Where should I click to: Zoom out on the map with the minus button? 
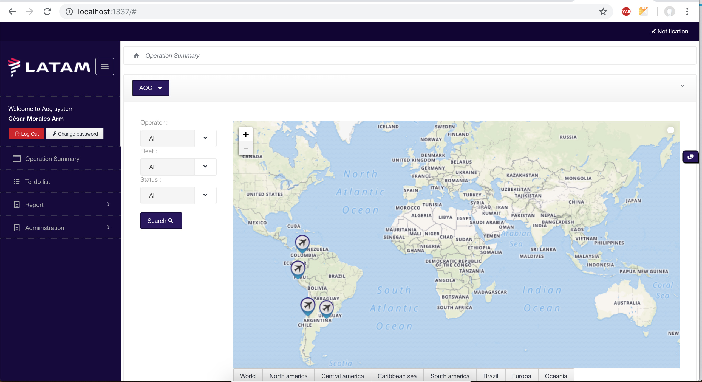click(246, 148)
